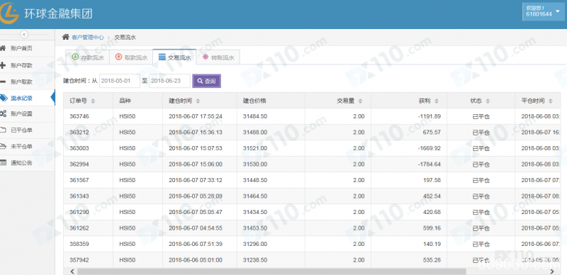
Task: View 未平仓单 from the sidebar
Action: click(27, 146)
